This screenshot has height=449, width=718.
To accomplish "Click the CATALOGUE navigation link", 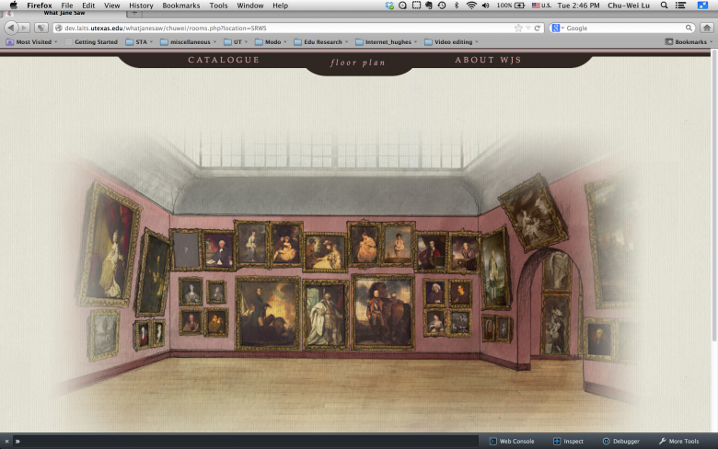I will tap(224, 60).
